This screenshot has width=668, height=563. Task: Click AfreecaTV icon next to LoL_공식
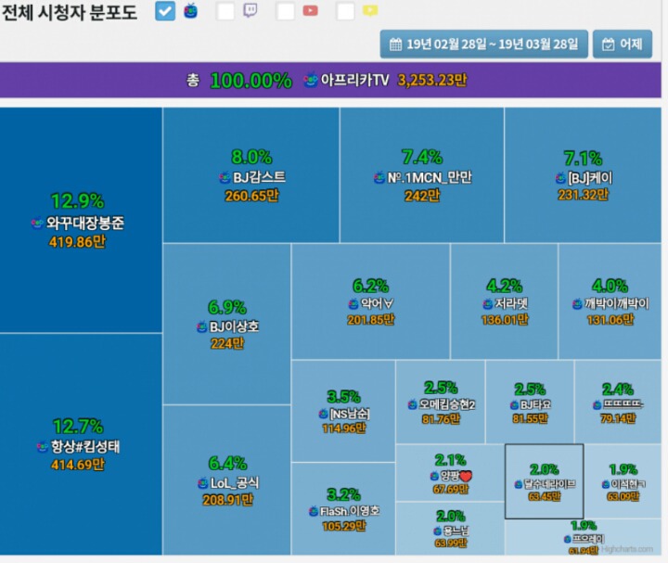pyautogui.click(x=203, y=483)
